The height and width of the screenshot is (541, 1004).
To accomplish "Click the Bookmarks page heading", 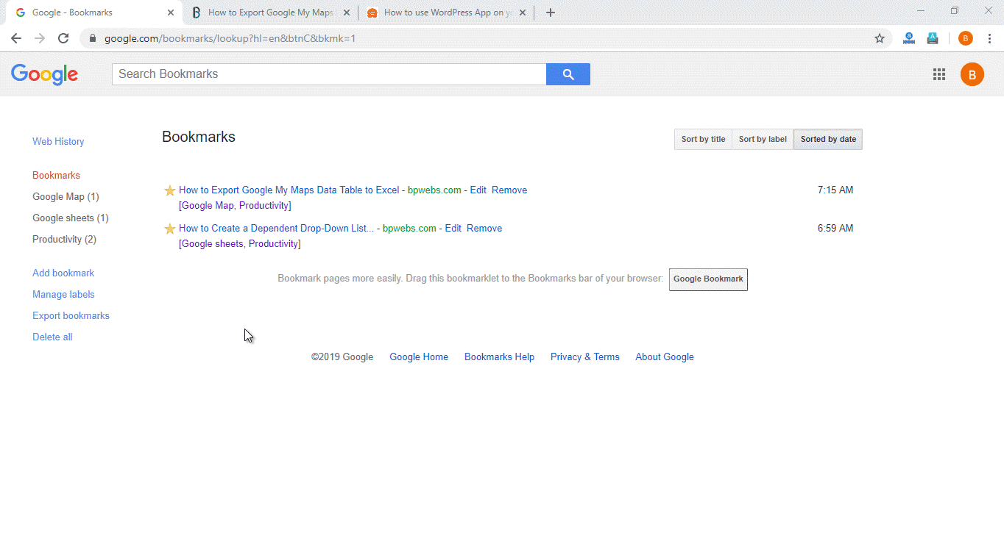I will coord(199,137).
